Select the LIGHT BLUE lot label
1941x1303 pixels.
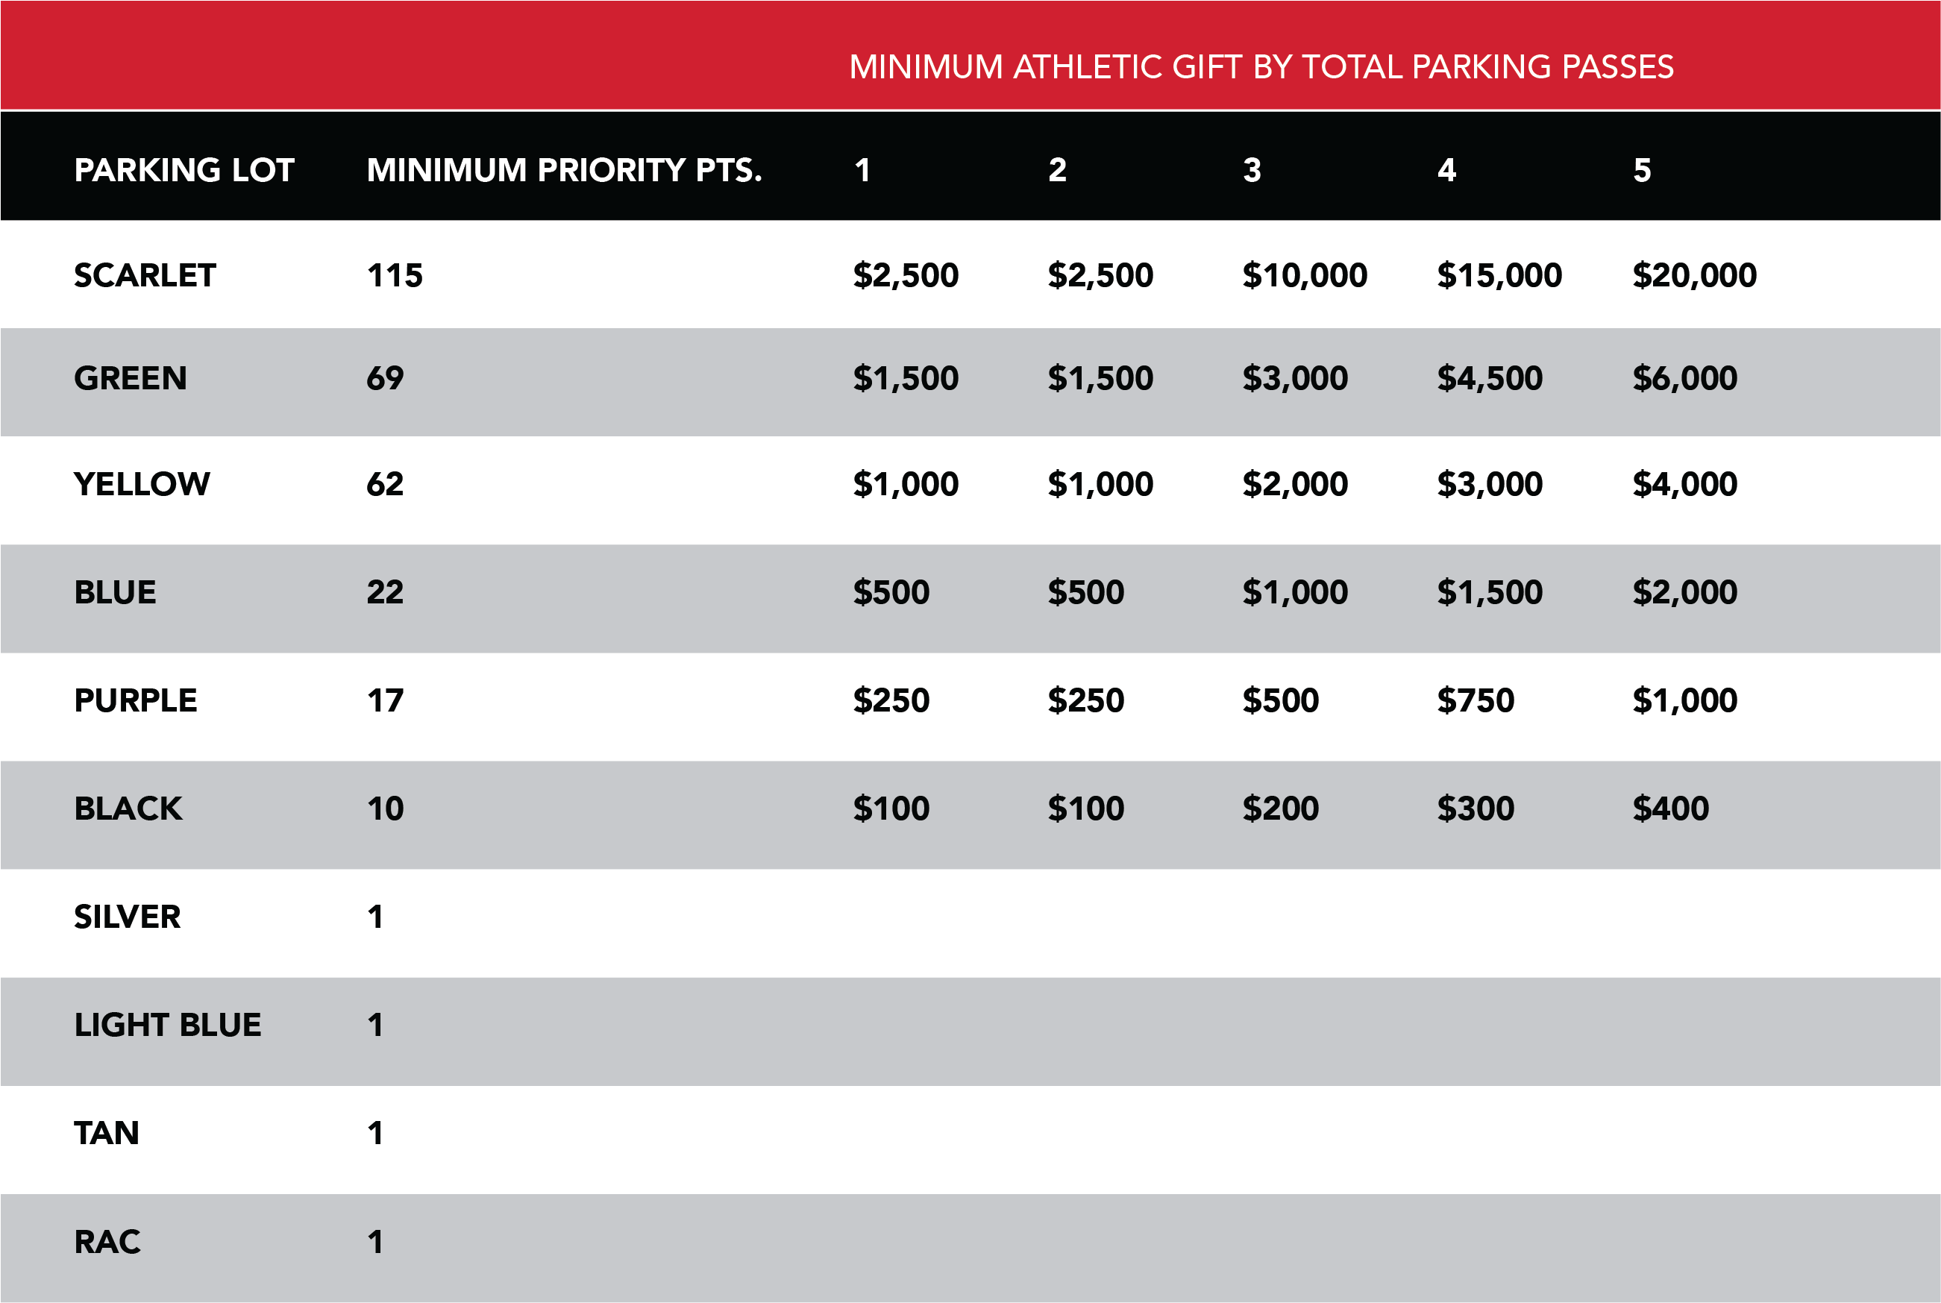pos(167,1025)
